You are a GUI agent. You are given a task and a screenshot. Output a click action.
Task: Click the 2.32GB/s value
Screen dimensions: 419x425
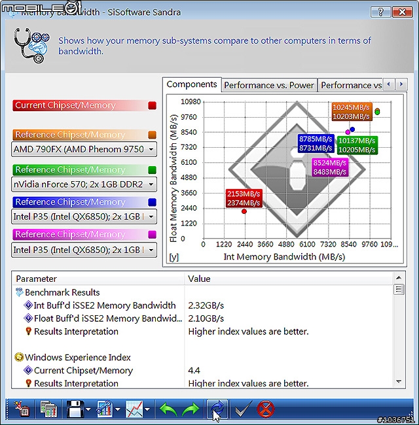pos(206,305)
